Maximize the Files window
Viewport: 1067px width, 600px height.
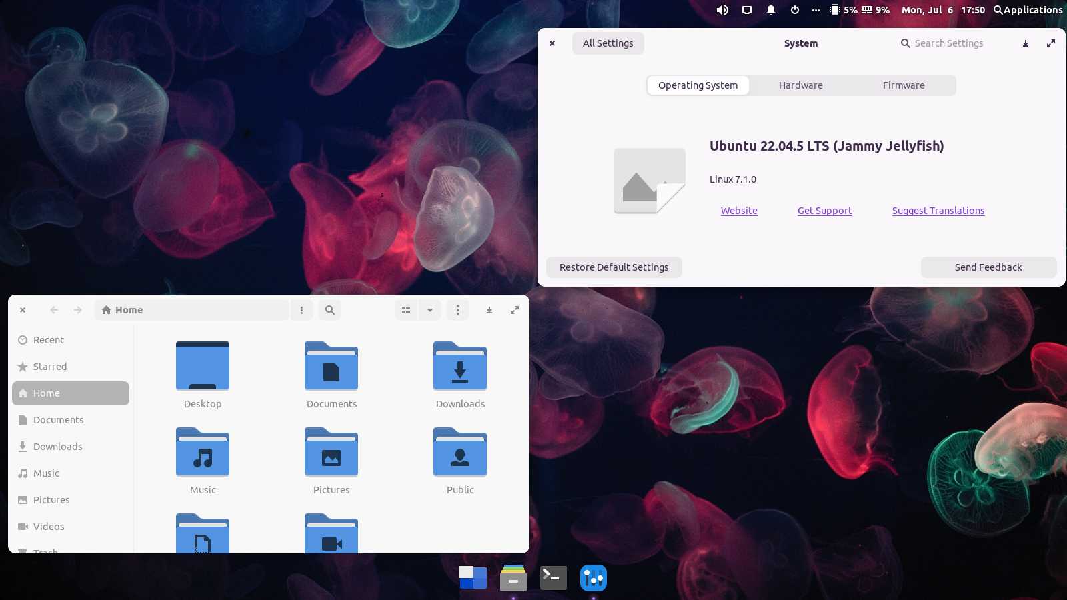click(x=515, y=310)
